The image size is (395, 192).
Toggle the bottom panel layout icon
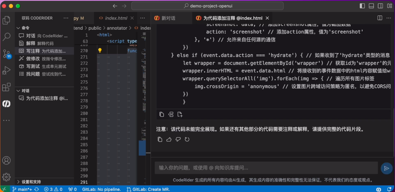pos(371,6)
